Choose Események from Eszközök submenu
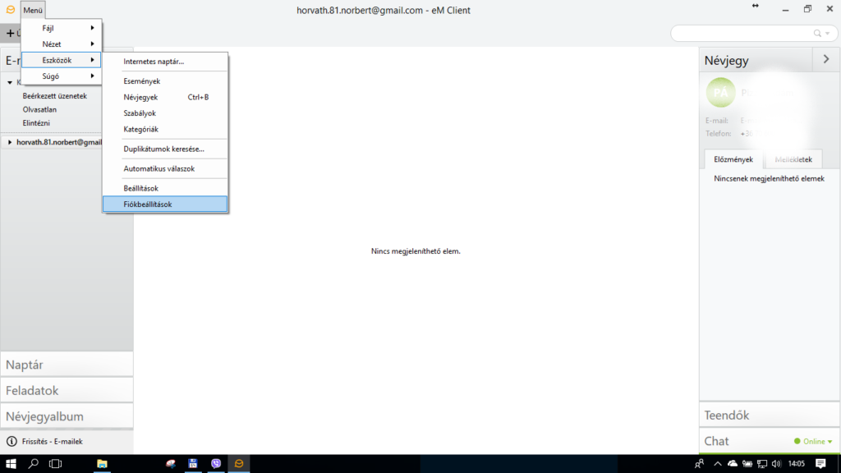The height and width of the screenshot is (473, 841). click(x=165, y=81)
